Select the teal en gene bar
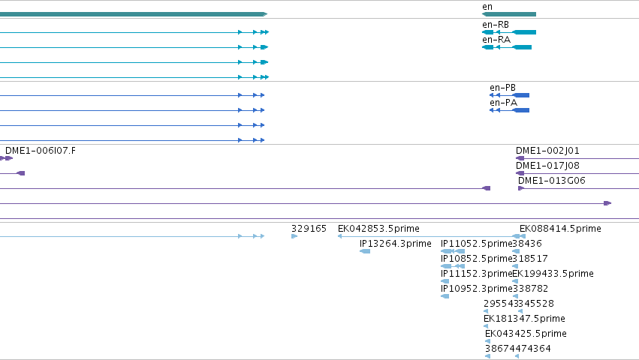This screenshot has width=639, height=360. [x=509, y=14]
